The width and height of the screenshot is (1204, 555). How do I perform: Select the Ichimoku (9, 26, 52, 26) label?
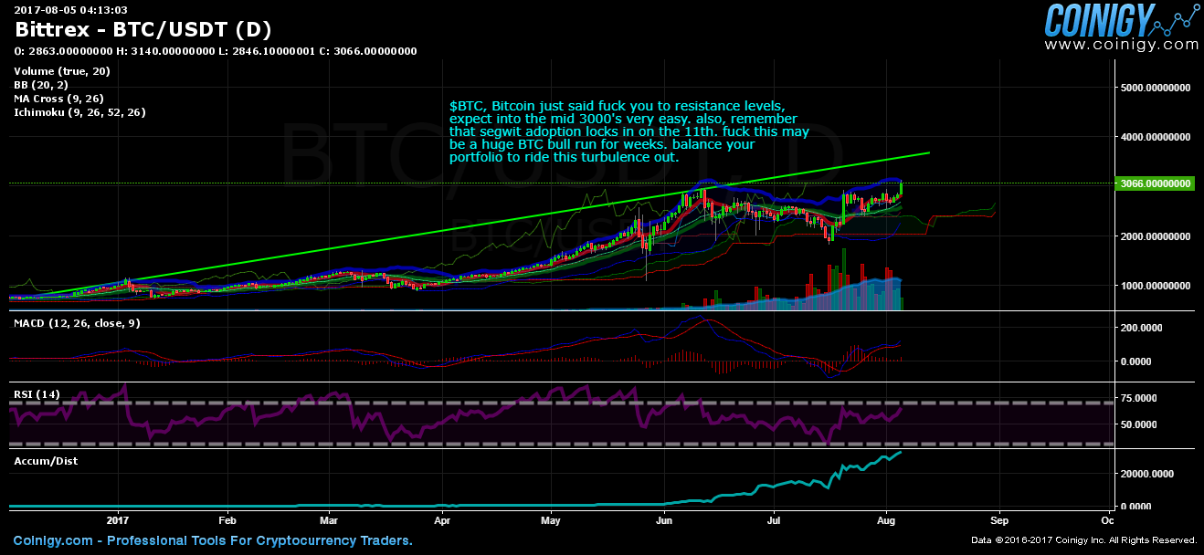79,112
